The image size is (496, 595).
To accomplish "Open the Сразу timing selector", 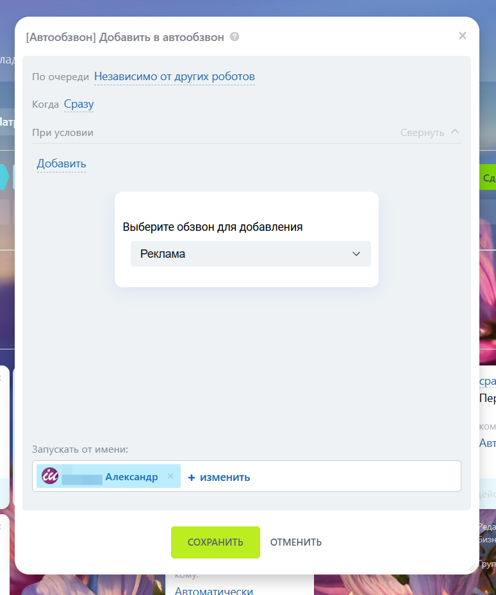I will click(x=79, y=105).
